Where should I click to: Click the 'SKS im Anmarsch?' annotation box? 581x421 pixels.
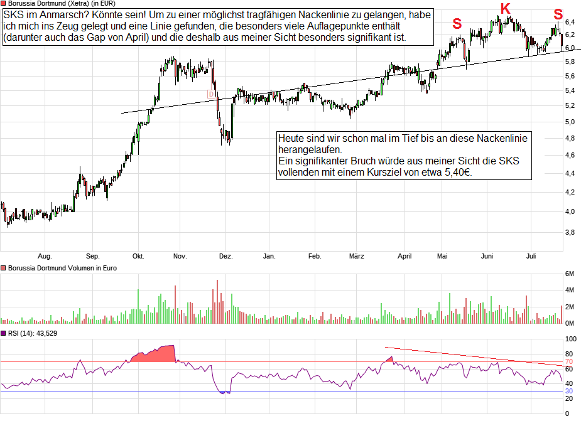tap(218, 26)
